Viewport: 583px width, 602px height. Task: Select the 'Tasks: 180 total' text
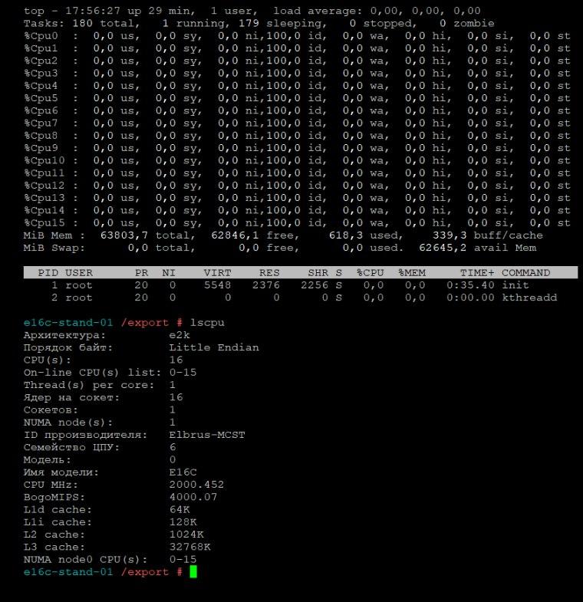click(x=81, y=24)
